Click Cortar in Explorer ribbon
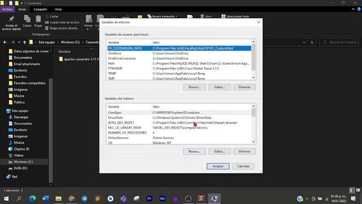Image resolution: width=362 pixels, height=204 pixels. point(52,16)
